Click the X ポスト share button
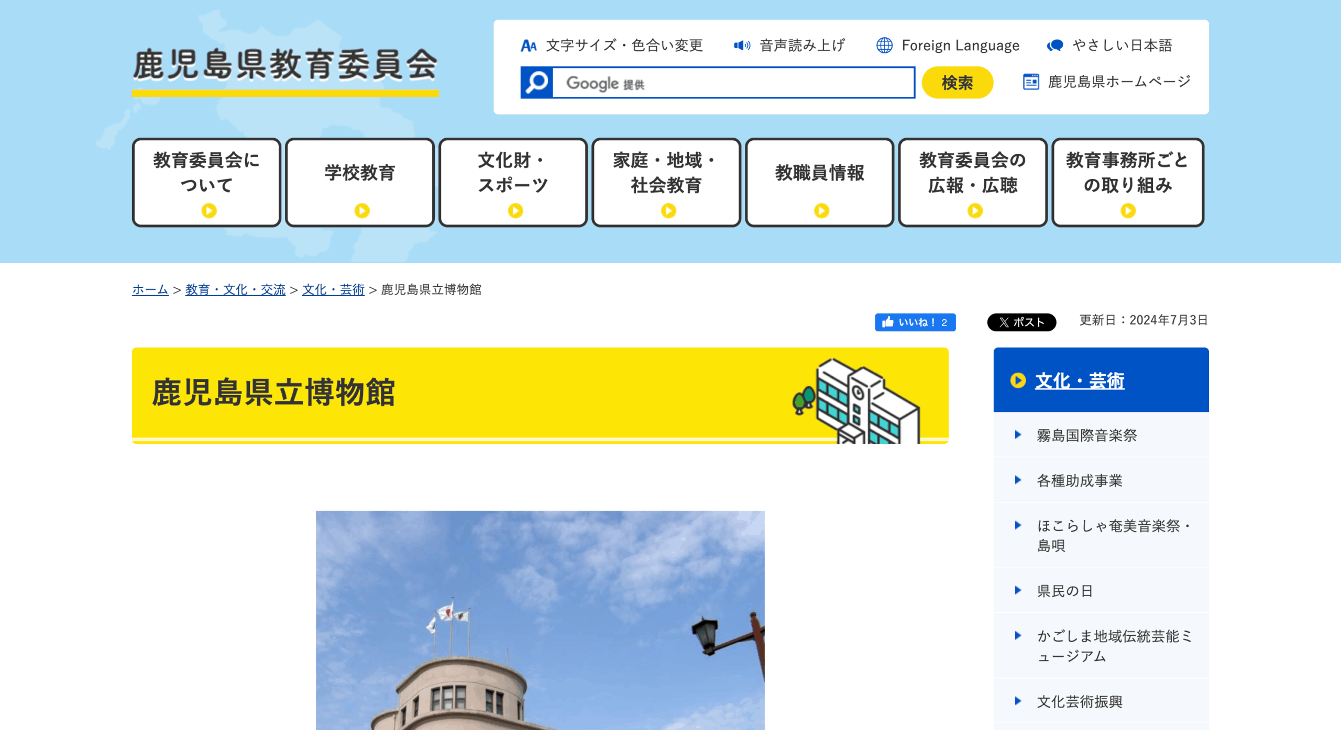This screenshot has width=1341, height=730. tap(1021, 322)
